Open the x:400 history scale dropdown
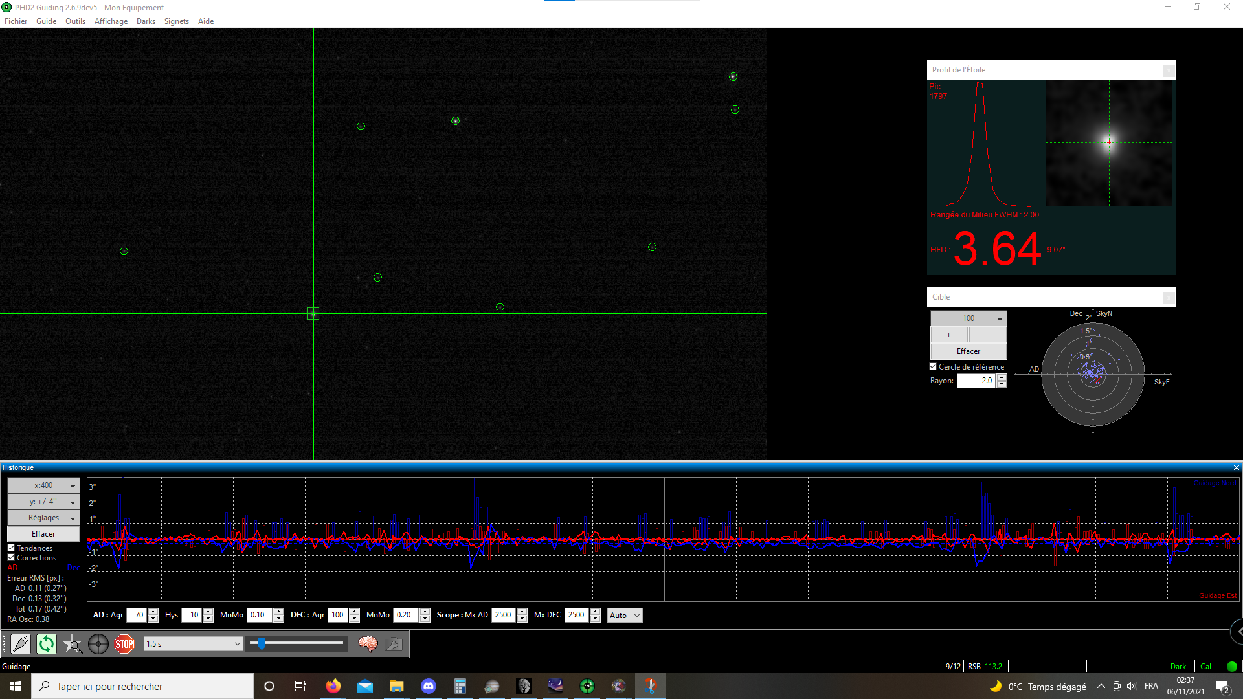 [43, 485]
